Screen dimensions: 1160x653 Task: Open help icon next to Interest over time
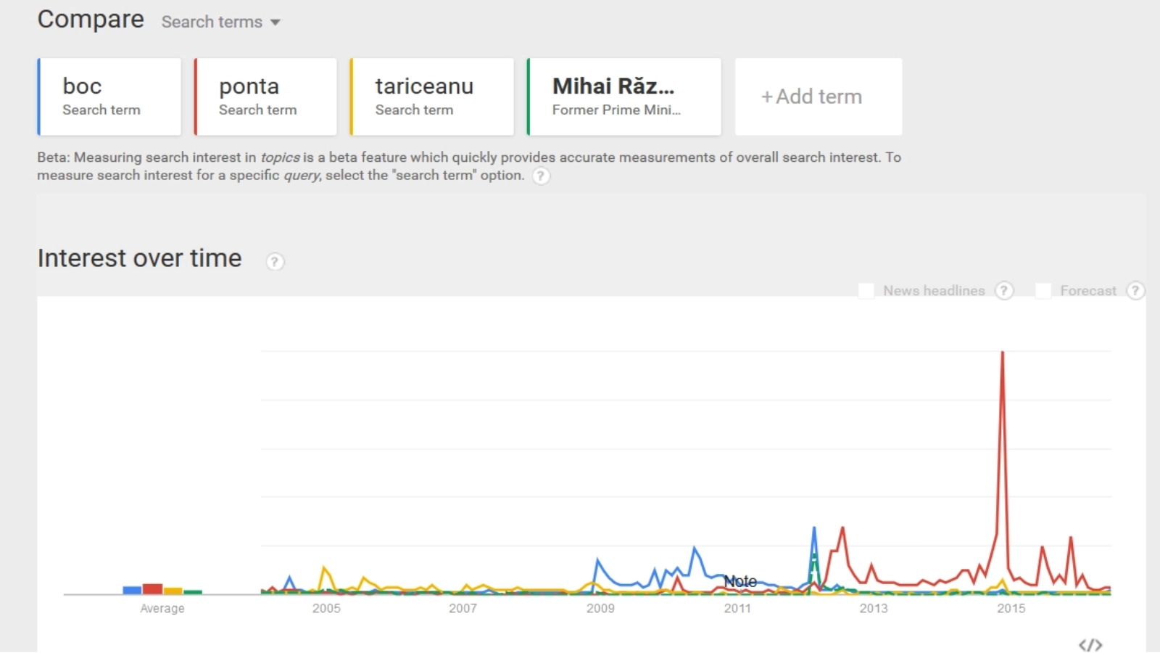click(x=275, y=261)
